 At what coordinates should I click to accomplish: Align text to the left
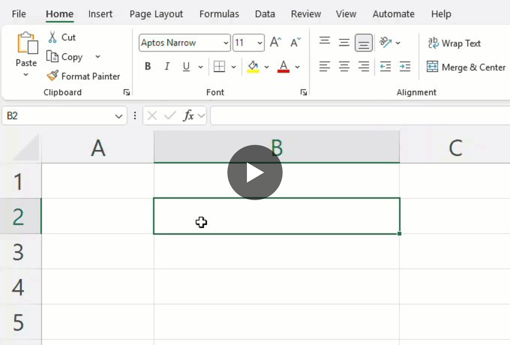click(325, 66)
